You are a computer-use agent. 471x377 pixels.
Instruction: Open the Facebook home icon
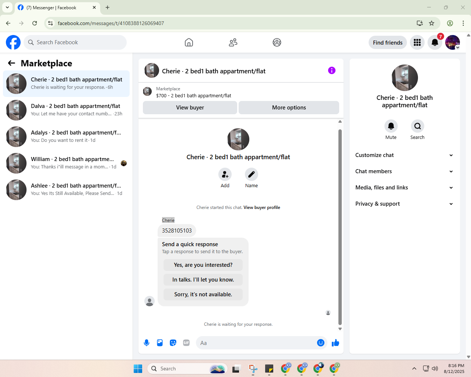(189, 42)
